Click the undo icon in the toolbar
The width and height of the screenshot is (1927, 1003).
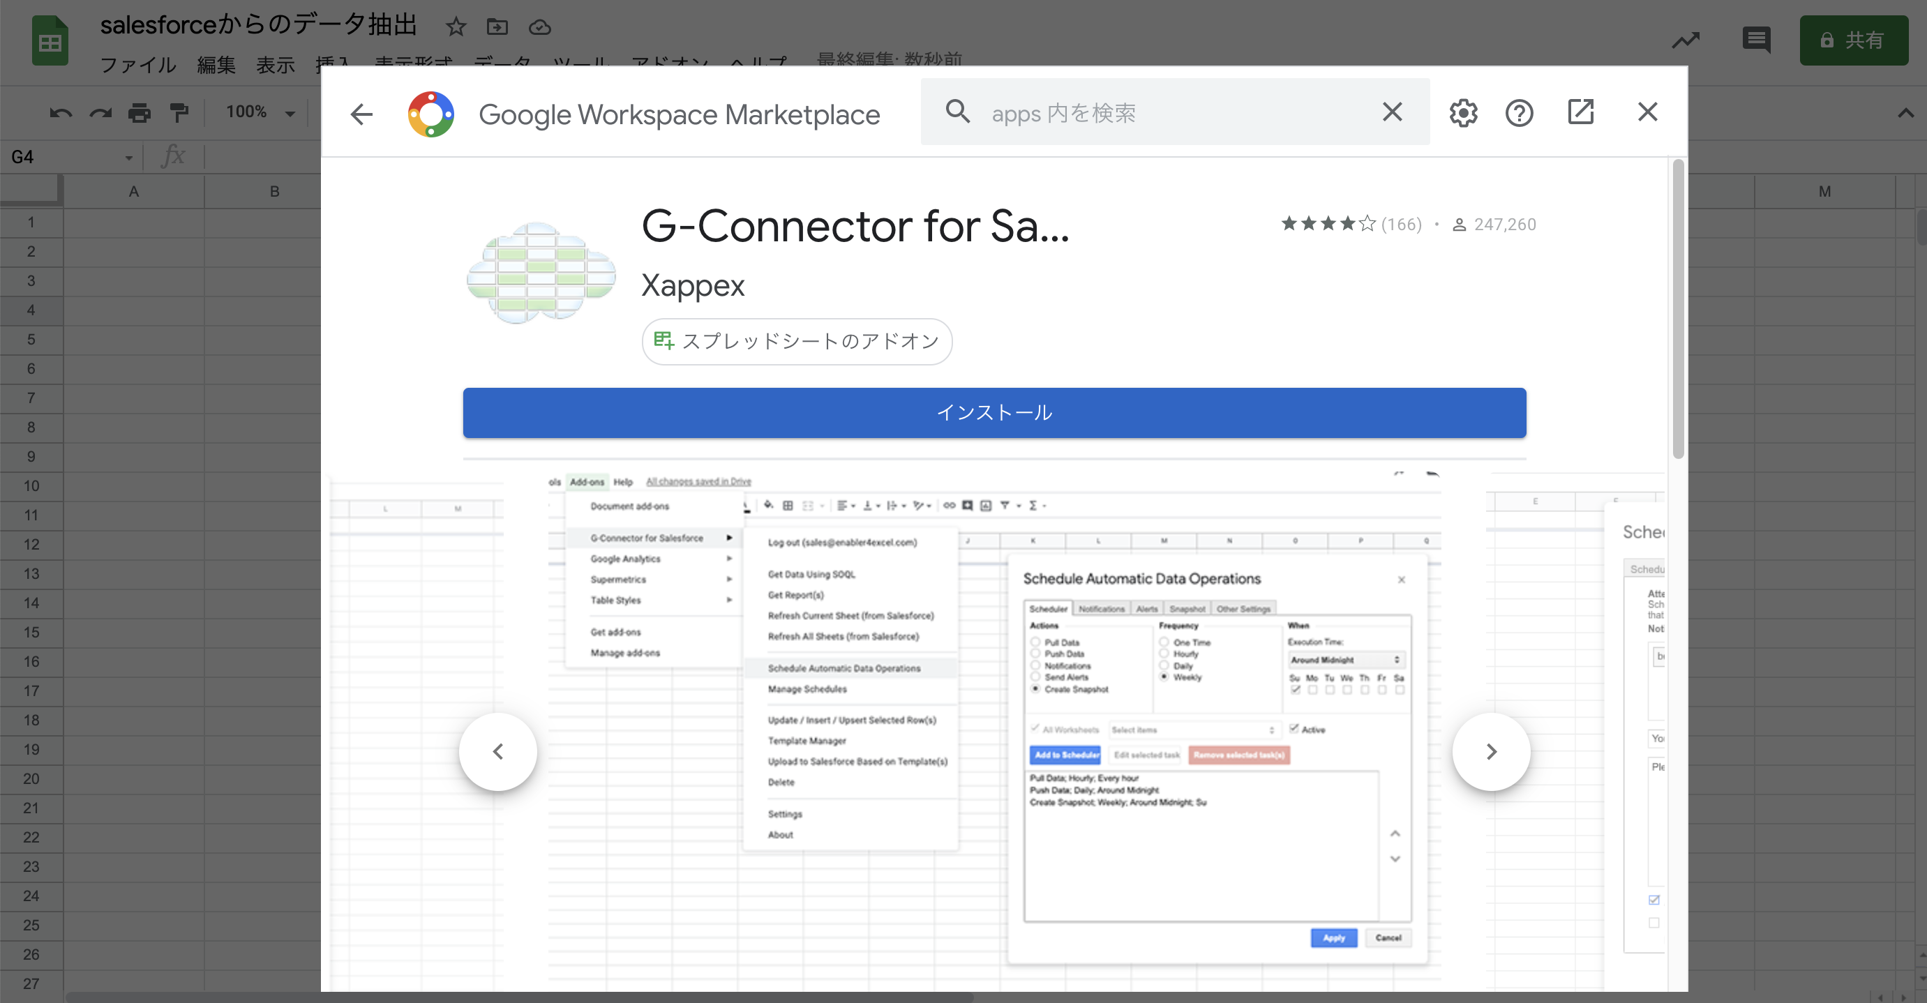(61, 112)
